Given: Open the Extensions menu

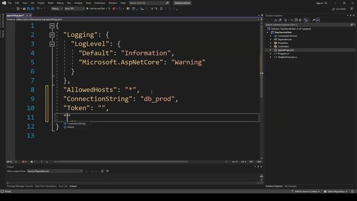Looking at the screenshot, I should 100,3.
